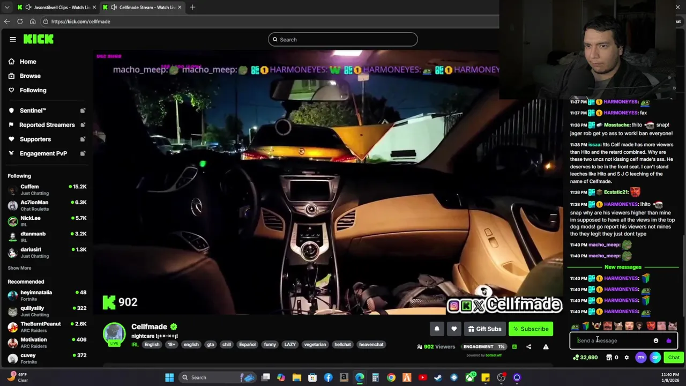This screenshot has width=686, height=386.
Task: Open Supporters in the sidebar
Action: [x=35, y=139]
